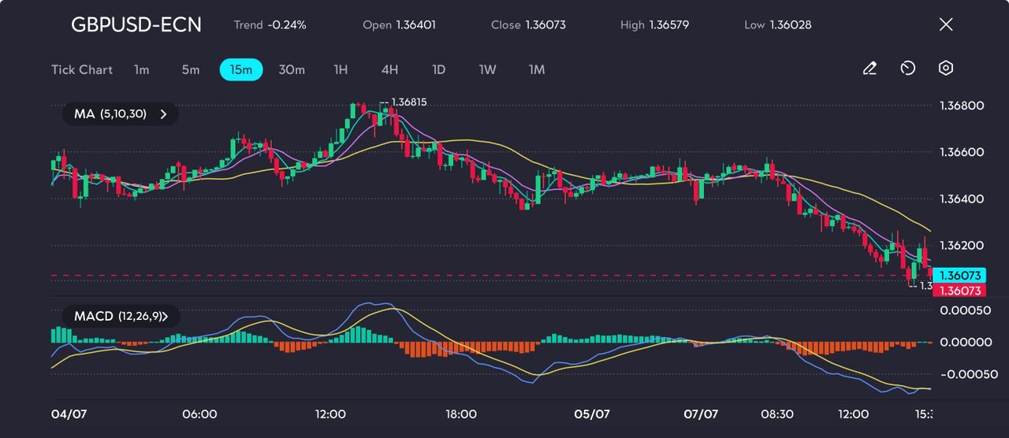Select the 5m timeframe
The height and width of the screenshot is (438, 1009).
[x=191, y=70]
